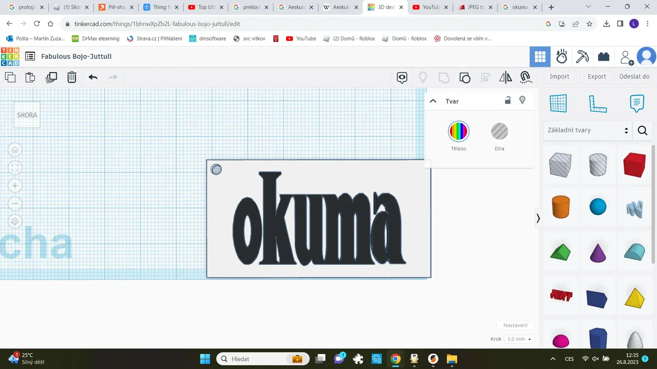Image resolution: width=657 pixels, height=369 pixels.
Task: Open the Nastavení settings button
Action: (515, 325)
